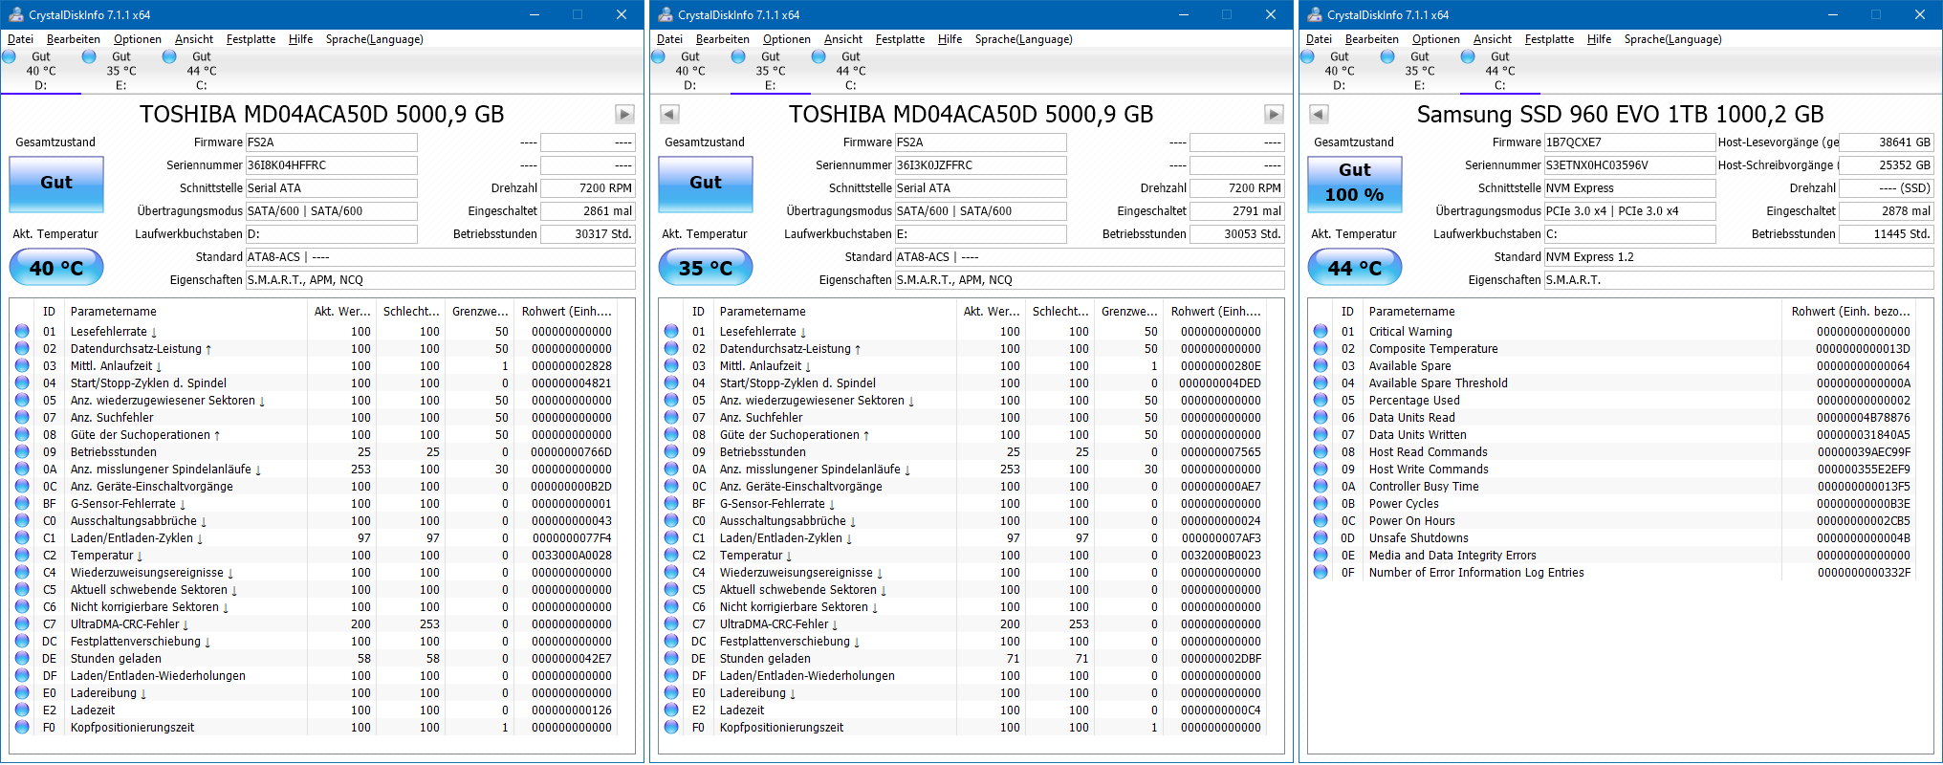
Task: Click the 35 °C temperature button
Action: pos(705,268)
